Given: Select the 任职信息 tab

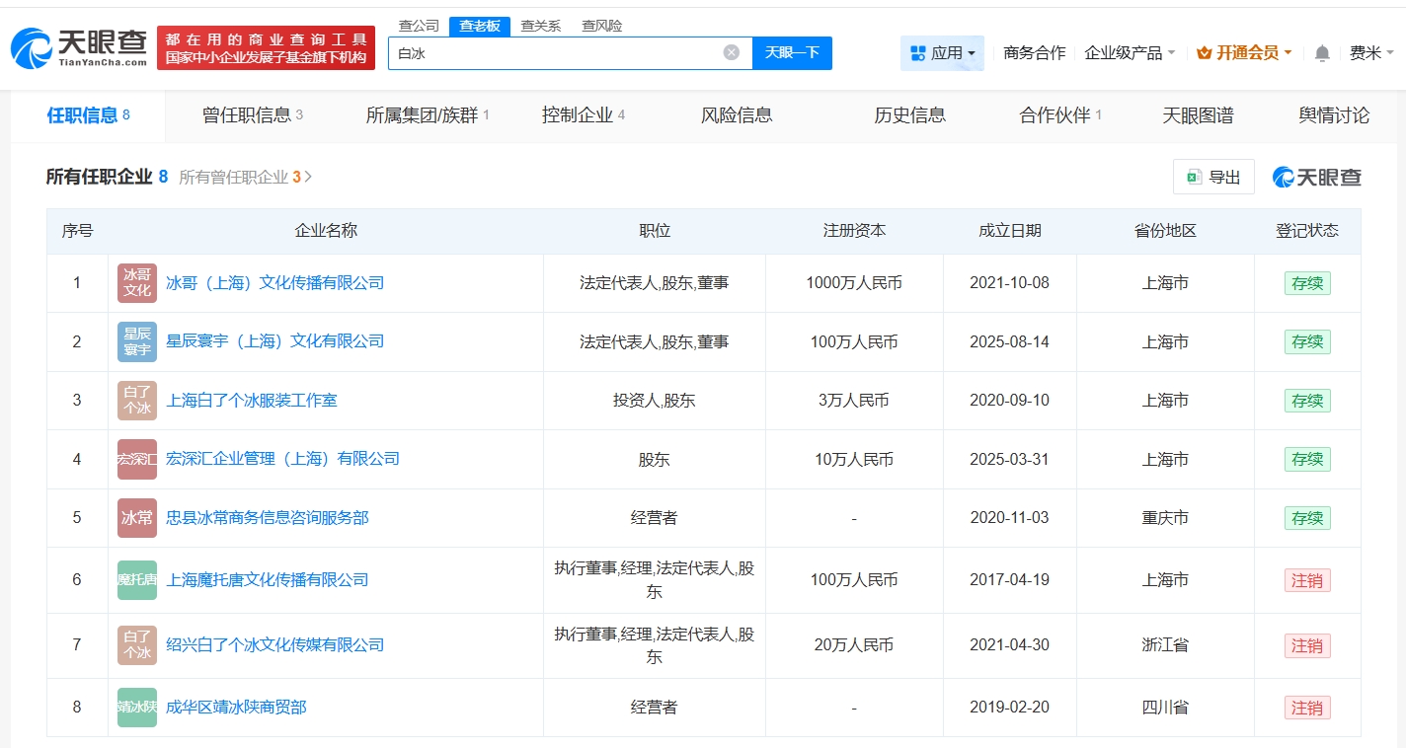Looking at the screenshot, I should (88, 115).
